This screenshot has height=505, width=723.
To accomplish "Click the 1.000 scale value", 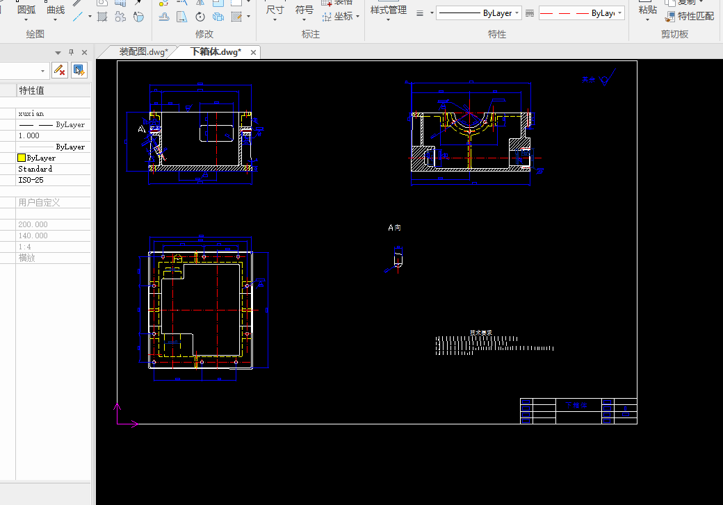I will click(54, 135).
